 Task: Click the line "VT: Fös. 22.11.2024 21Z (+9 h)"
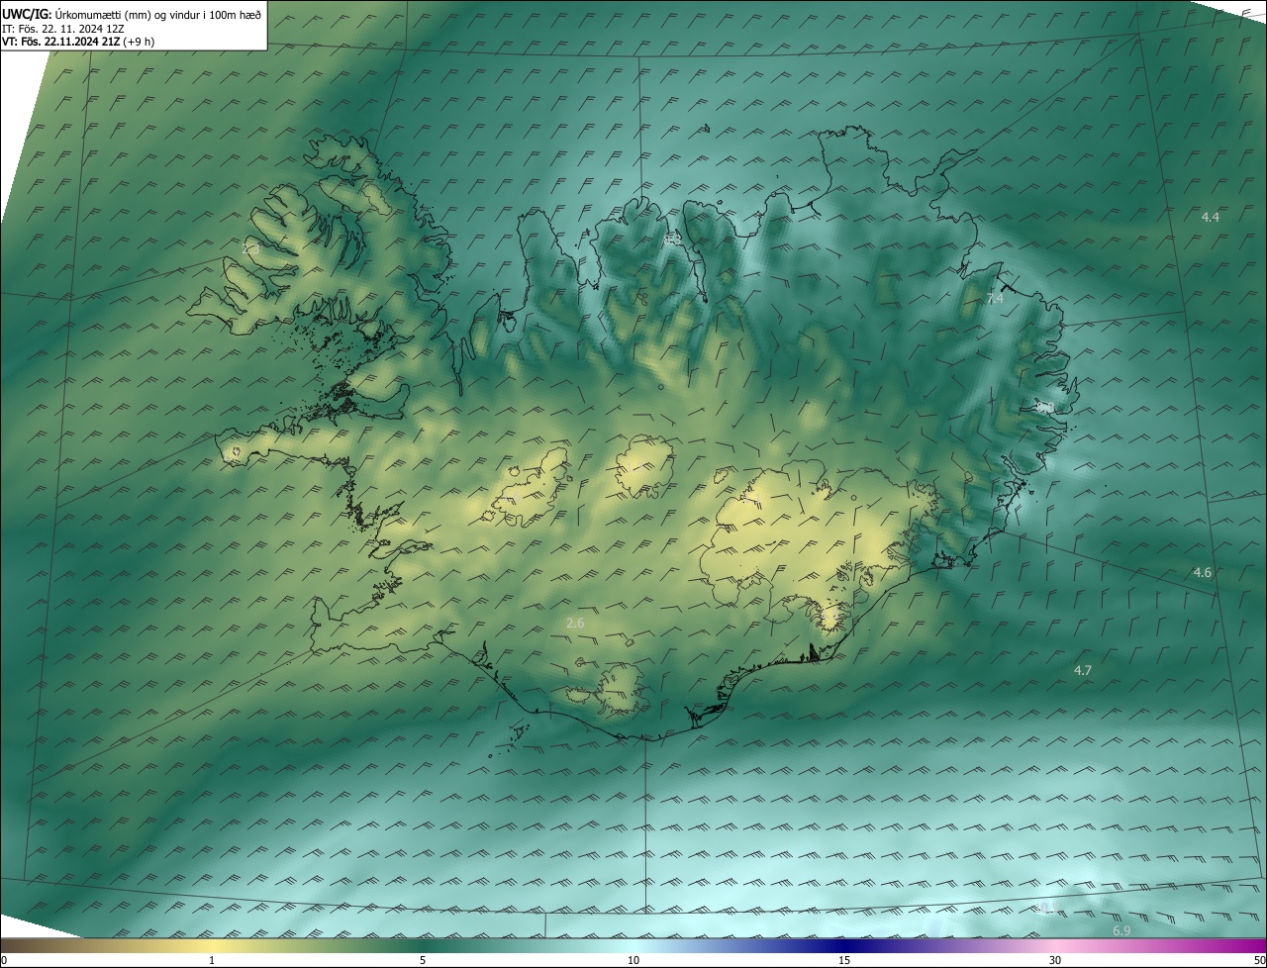(x=78, y=42)
